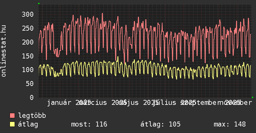Click the 250 label on the y-axis
This screenshot has height=133, width=256.
tap(28, 28)
